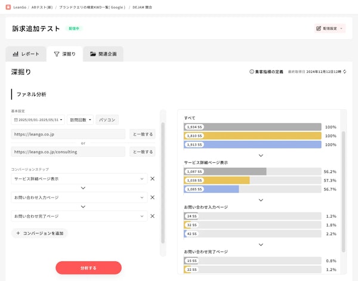
Task: Click the refresh icon beside last-updated date
Action: [345, 72]
